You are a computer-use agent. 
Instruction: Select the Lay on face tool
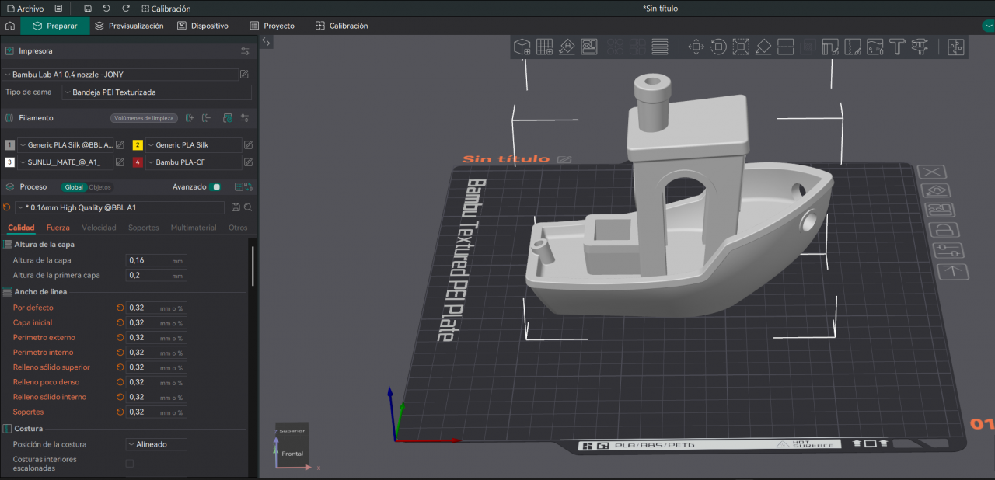(763, 47)
